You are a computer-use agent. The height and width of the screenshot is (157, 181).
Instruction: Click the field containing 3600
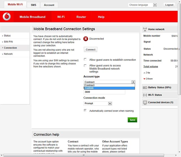point(104,92)
